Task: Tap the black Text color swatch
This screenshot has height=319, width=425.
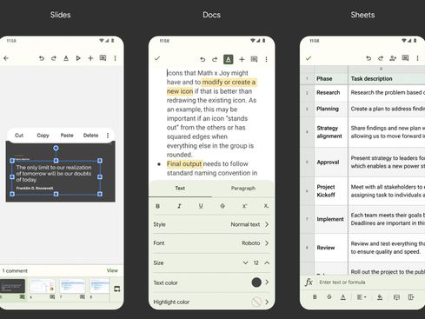Action: pyautogui.click(x=256, y=282)
